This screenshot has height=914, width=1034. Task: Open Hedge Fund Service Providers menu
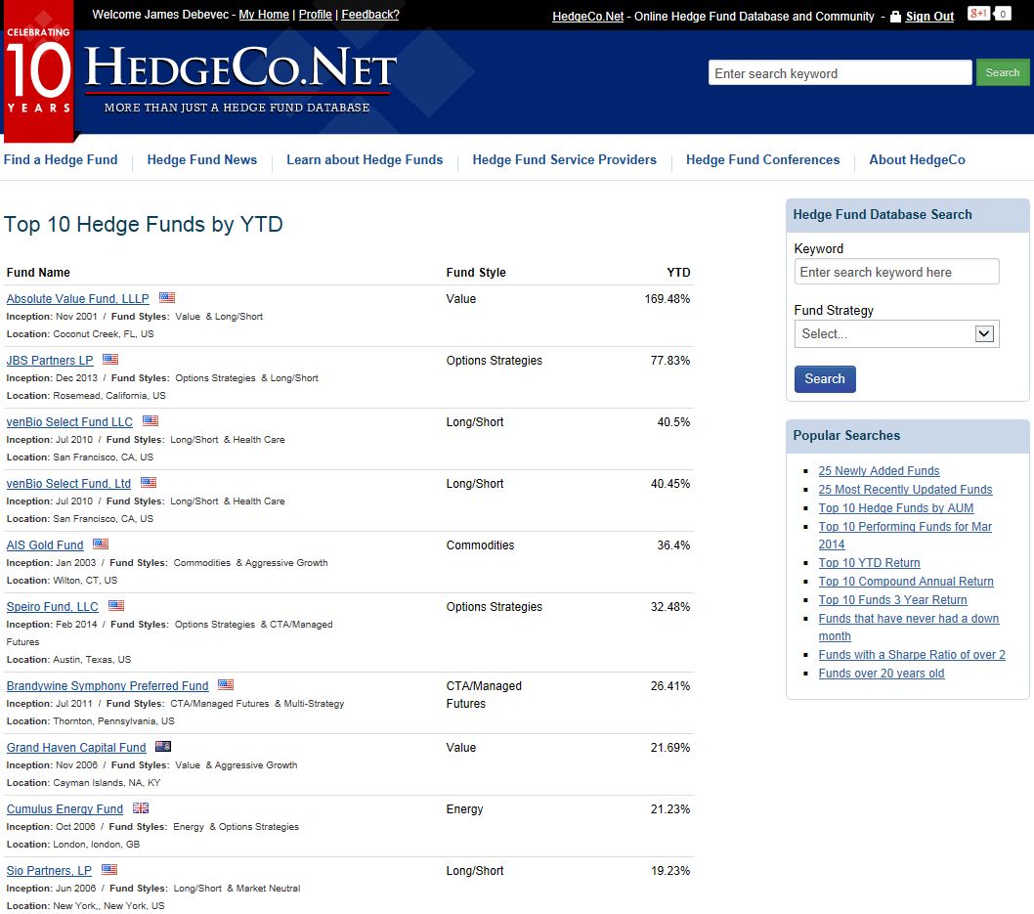tap(565, 159)
